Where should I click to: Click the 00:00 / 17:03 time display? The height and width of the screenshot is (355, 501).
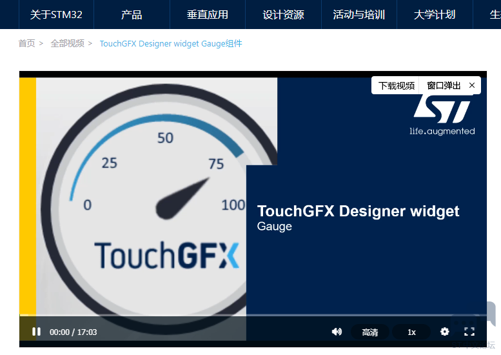pos(73,332)
